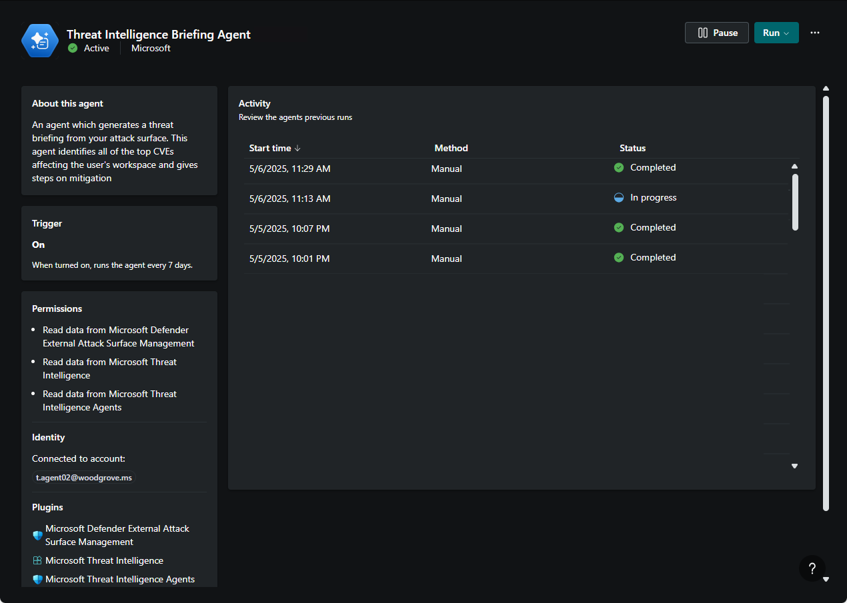Click the page scroll up arrow
This screenshot has width=847, height=603.
pos(826,89)
